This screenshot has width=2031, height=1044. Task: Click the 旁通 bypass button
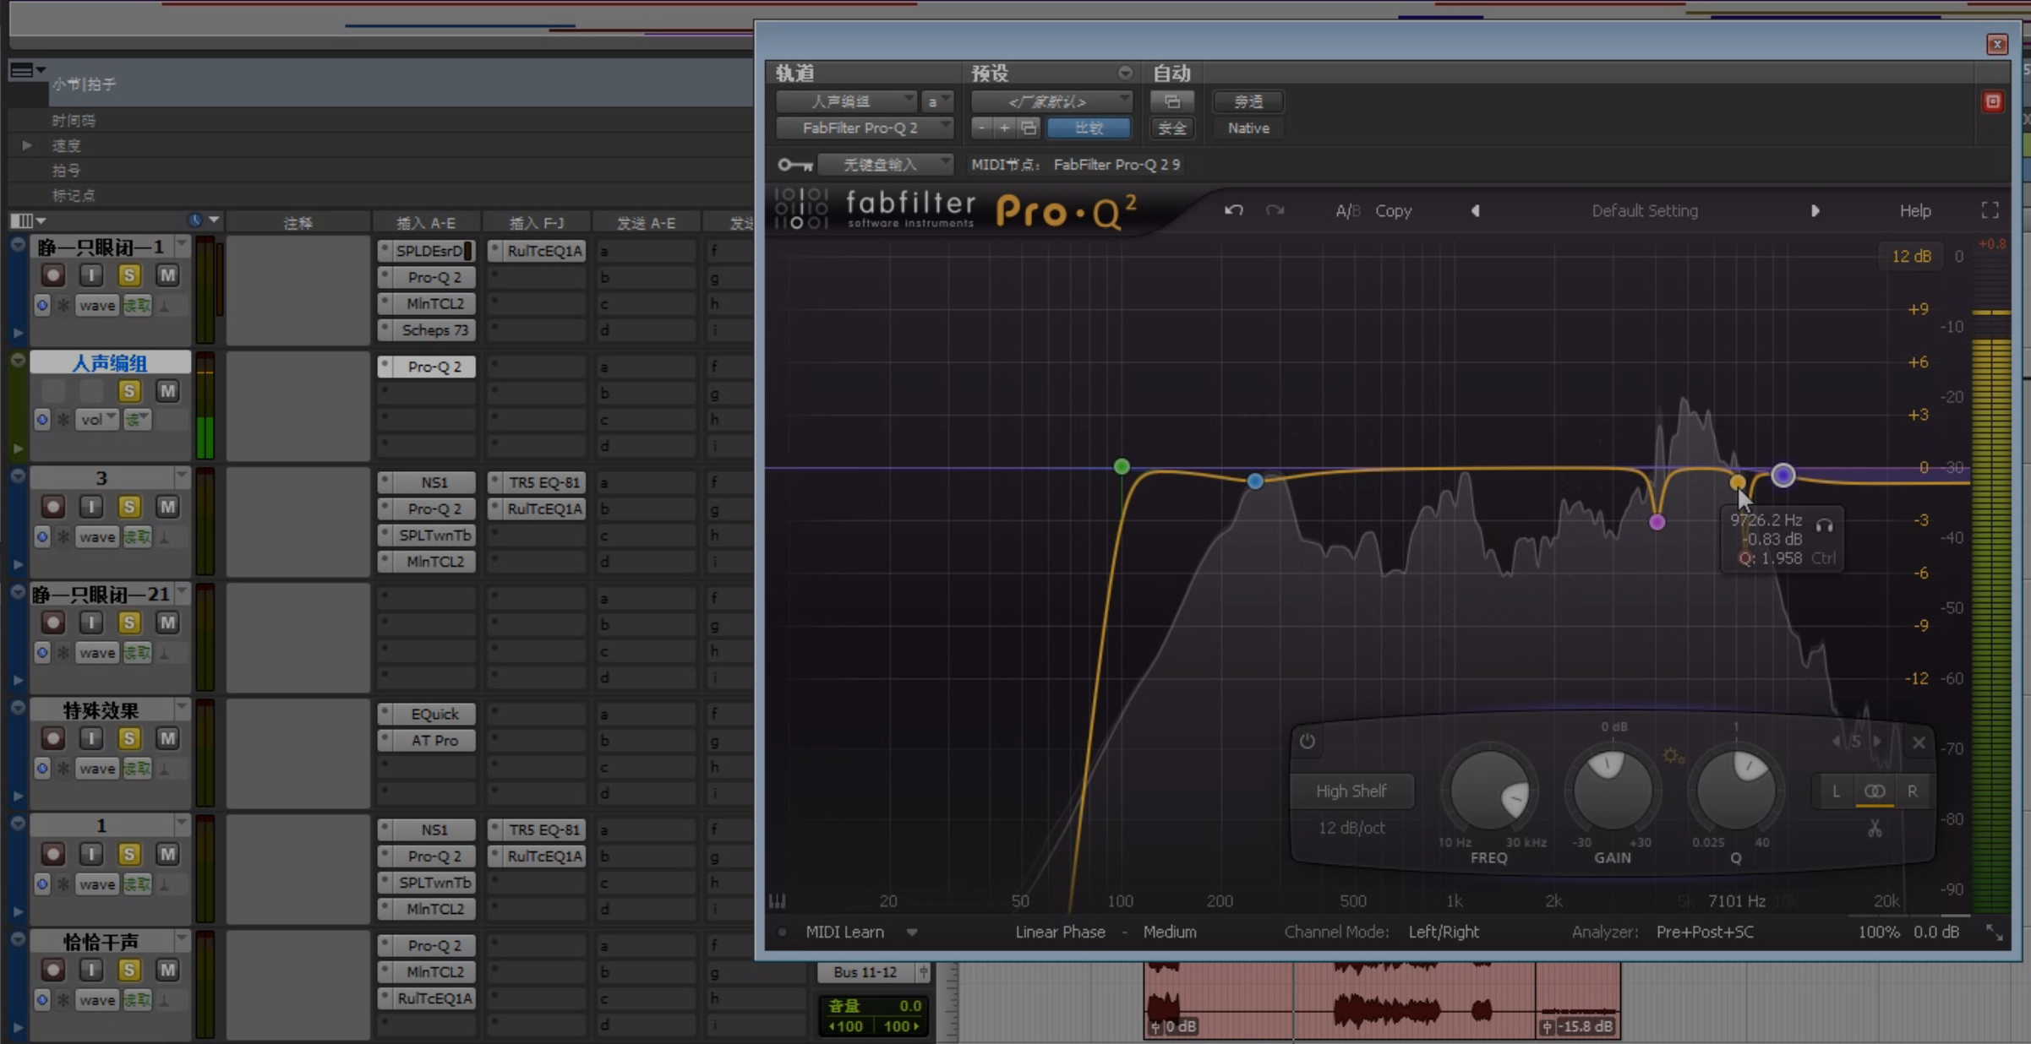click(1248, 101)
